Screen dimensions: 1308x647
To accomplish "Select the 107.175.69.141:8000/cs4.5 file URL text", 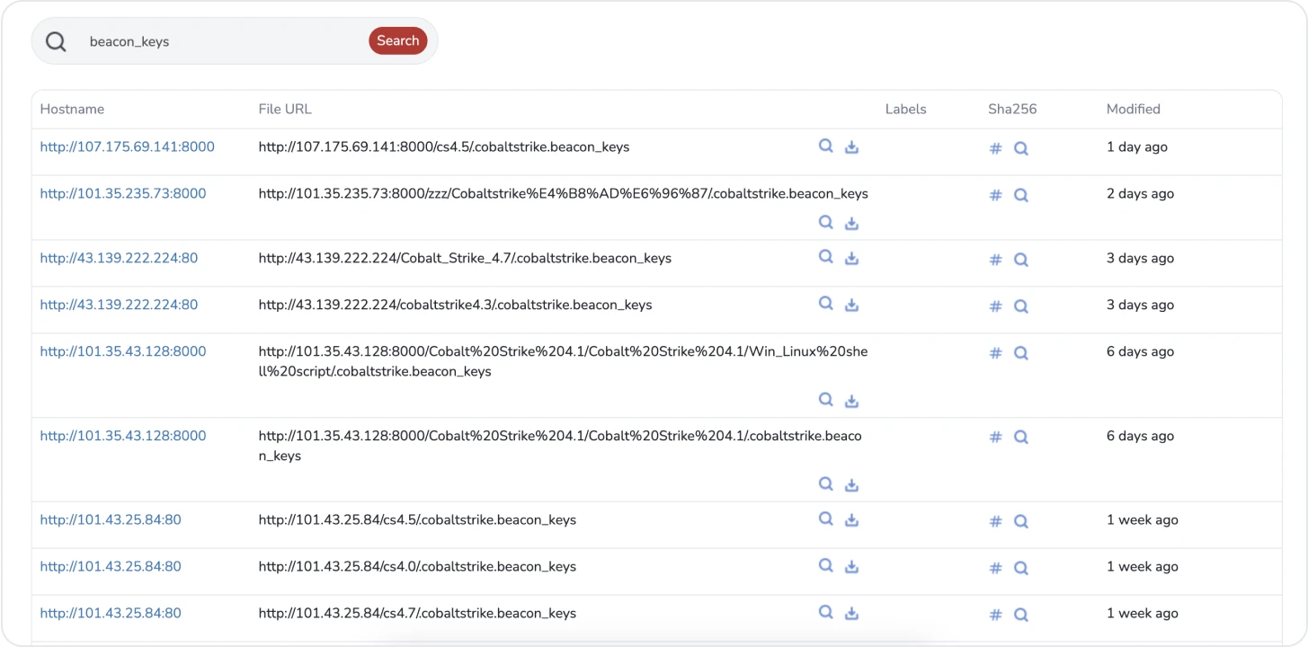I will pos(444,146).
